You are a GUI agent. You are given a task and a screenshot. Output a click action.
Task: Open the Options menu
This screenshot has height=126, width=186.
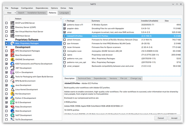(54, 8)
